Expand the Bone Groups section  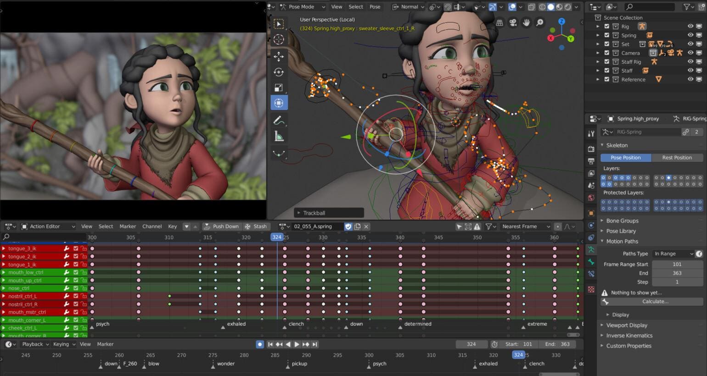621,221
